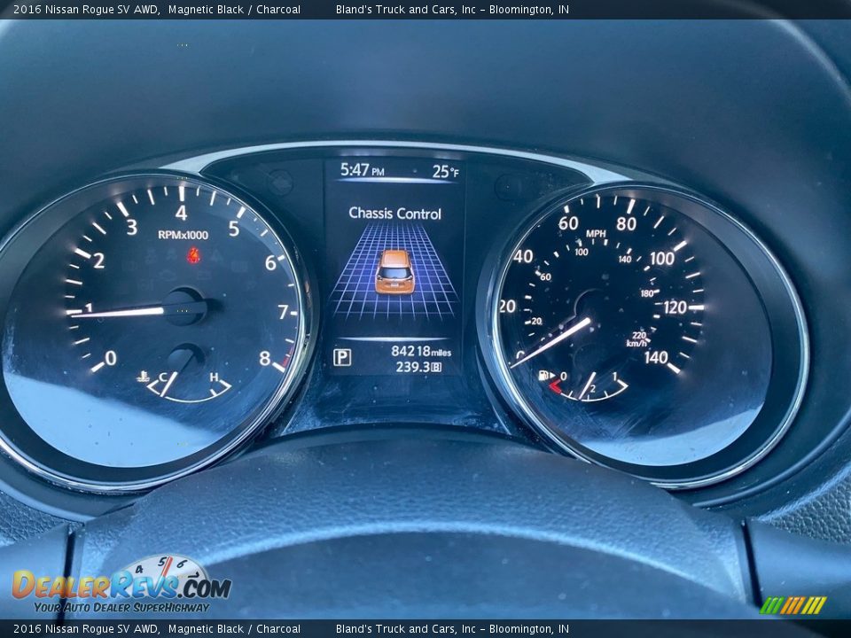Click the C mark on temperature gauge
This screenshot has height=638, width=851.
point(163,377)
